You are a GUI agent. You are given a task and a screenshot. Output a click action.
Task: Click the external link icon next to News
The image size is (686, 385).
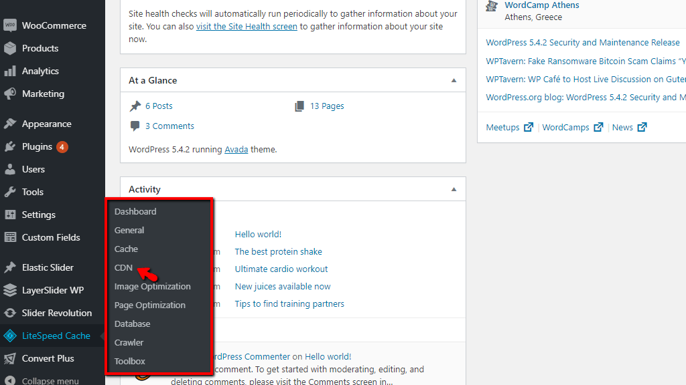[642, 127]
